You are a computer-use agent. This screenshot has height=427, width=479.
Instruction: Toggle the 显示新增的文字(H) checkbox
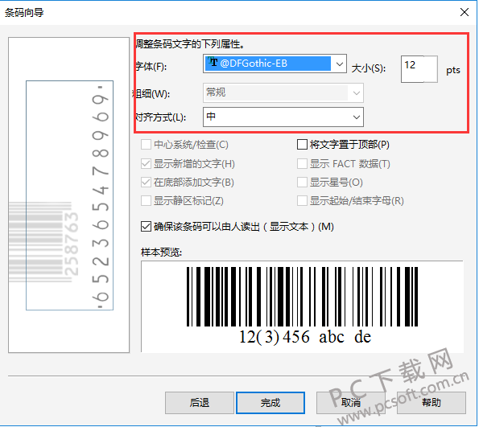[146, 164]
